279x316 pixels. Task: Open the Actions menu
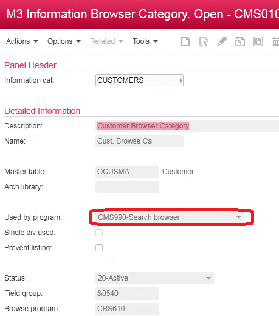(22, 41)
